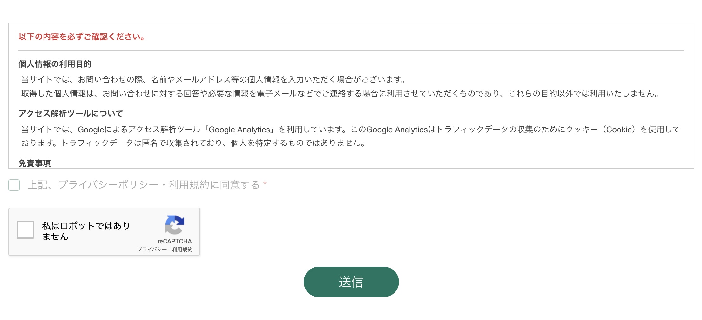Click the label 上記、プライバシーポリシー・利用規約に同意する
The width and height of the screenshot is (702, 320).
144,185
